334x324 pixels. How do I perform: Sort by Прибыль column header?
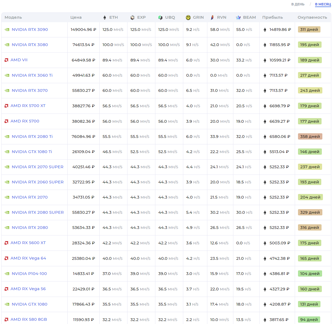point(273,17)
